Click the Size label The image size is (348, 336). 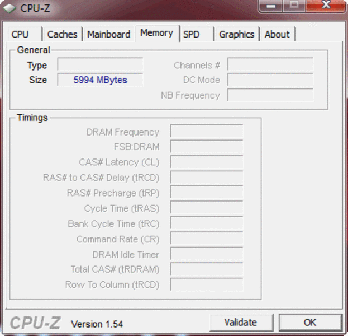click(x=38, y=80)
